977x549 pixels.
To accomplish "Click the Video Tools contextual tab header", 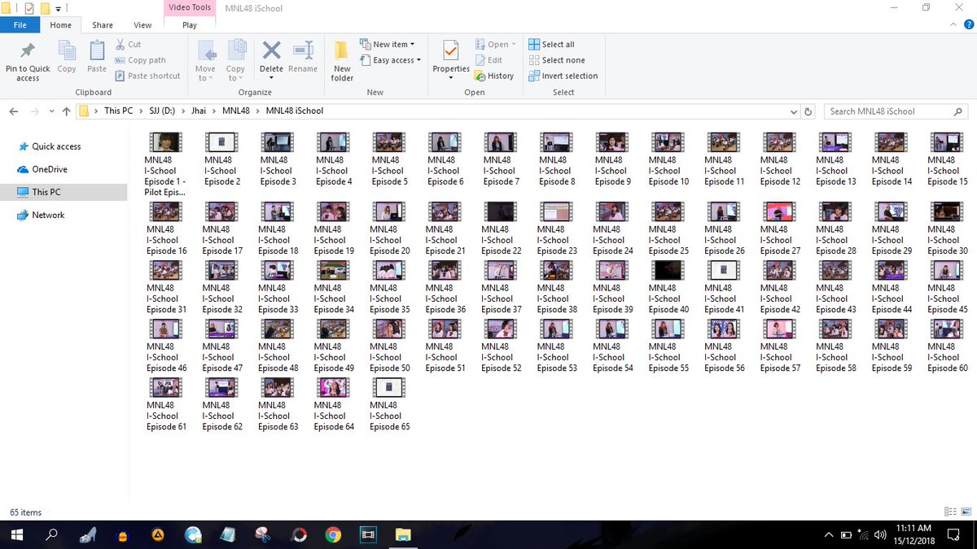I will [x=190, y=8].
